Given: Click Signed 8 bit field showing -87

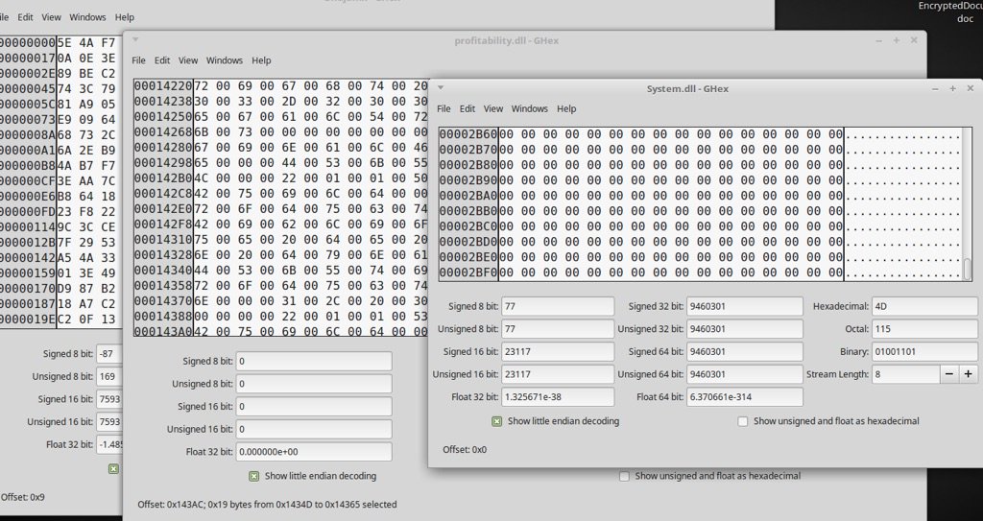Looking at the screenshot, I should pos(109,354).
